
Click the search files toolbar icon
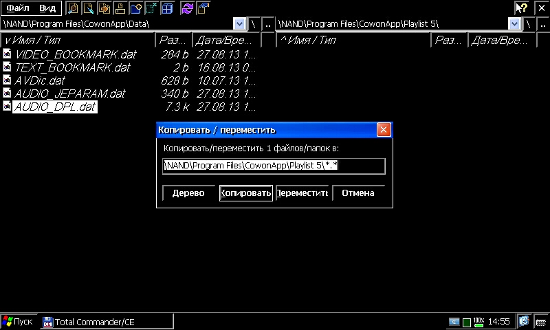pos(73,8)
